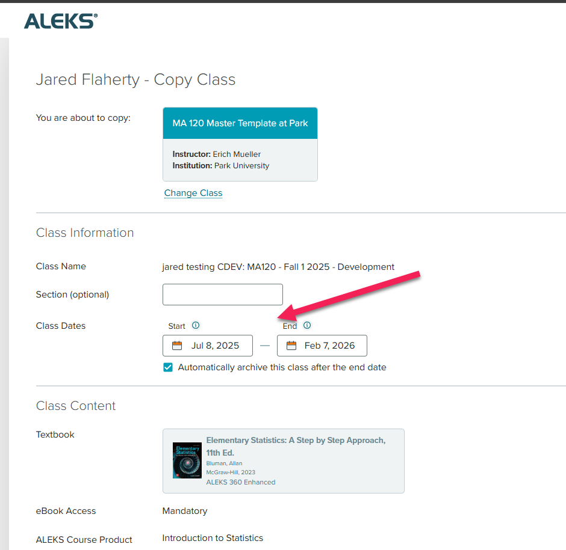Click the 'Institution: Park University' text
Screen dimensions: 566x550
[221, 166]
